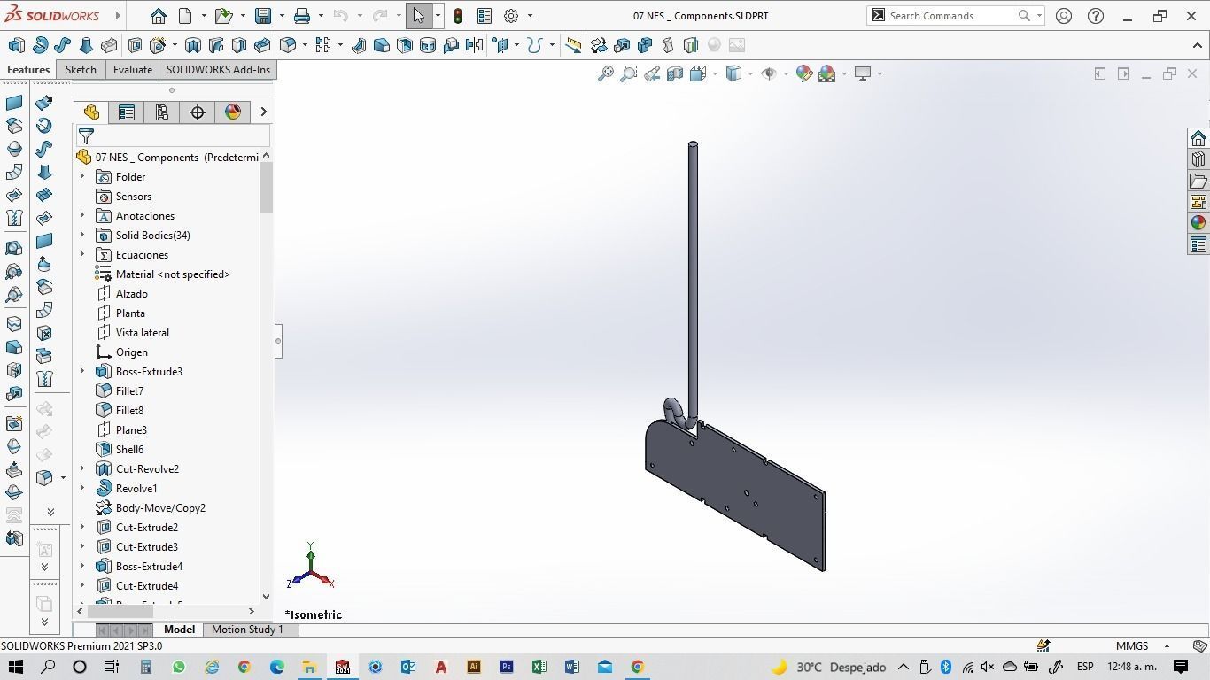
Task: Expand the Cut-Revolve2 feature
Action: tap(82, 469)
